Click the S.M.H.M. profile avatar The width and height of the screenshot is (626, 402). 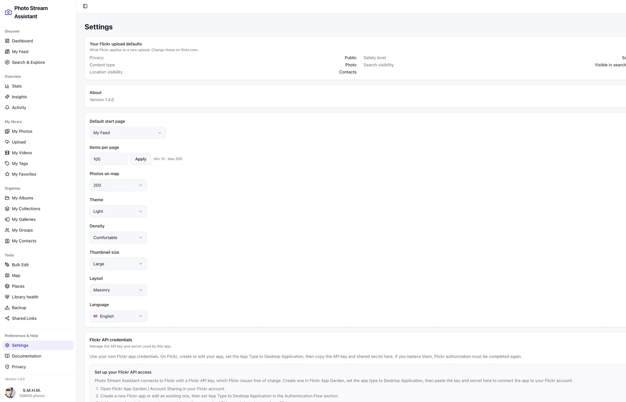click(10, 393)
